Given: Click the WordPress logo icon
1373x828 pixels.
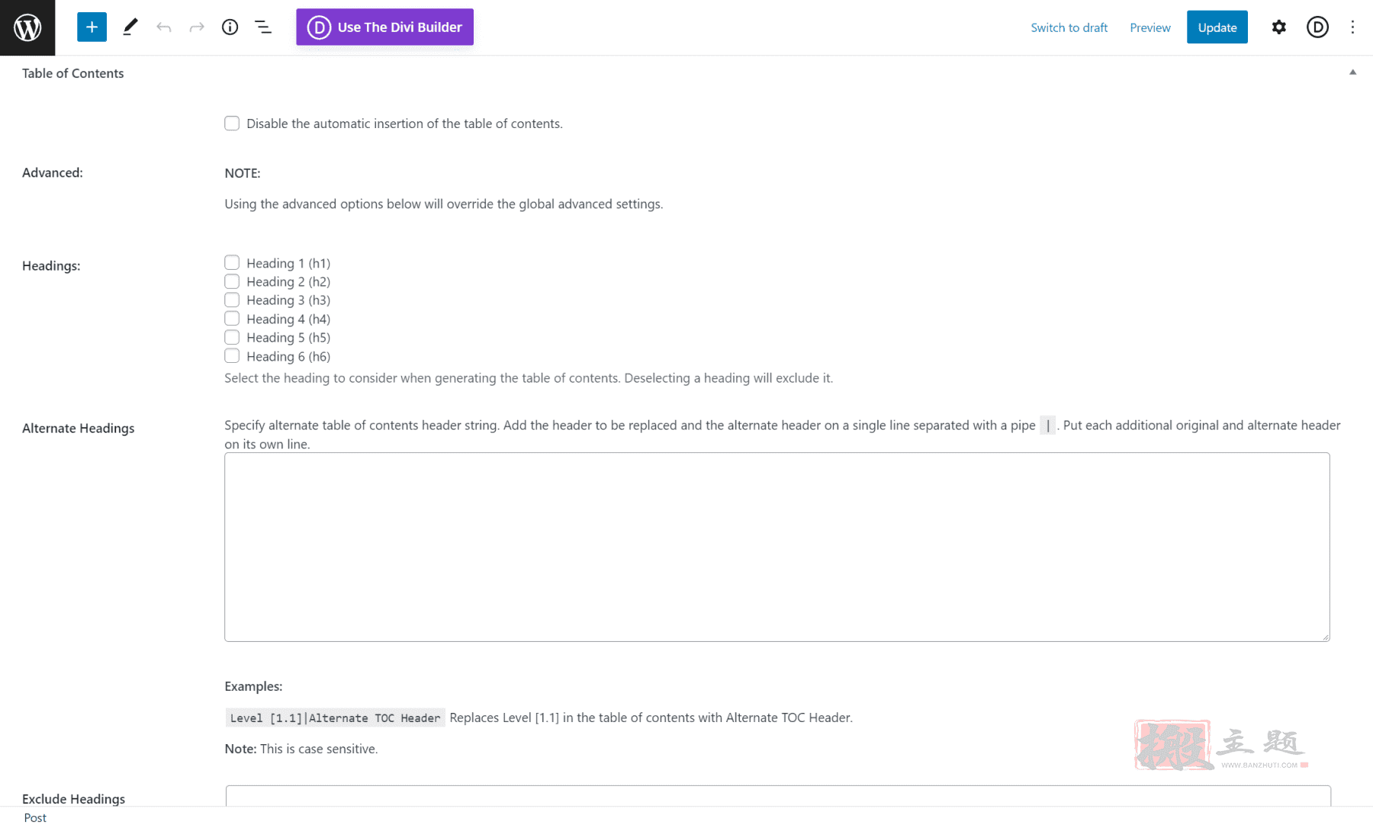Looking at the screenshot, I should [x=27, y=27].
